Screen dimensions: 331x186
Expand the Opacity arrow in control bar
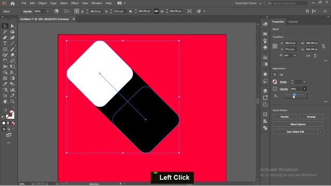(x=48, y=11)
